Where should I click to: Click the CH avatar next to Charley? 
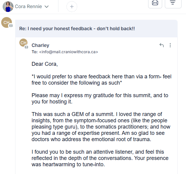click(x=24, y=43)
